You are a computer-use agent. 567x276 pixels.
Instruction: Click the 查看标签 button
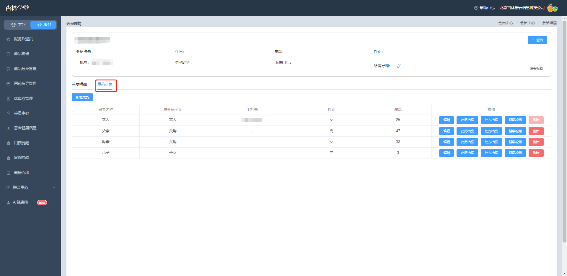tap(536, 69)
